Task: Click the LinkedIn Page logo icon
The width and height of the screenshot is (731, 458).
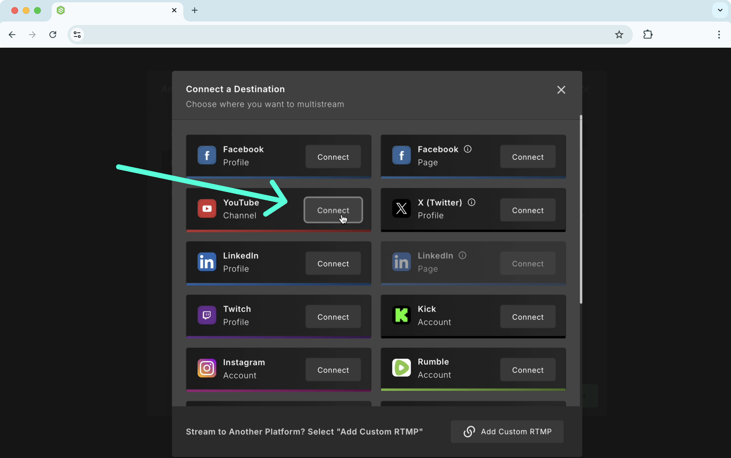Action: coord(401,262)
